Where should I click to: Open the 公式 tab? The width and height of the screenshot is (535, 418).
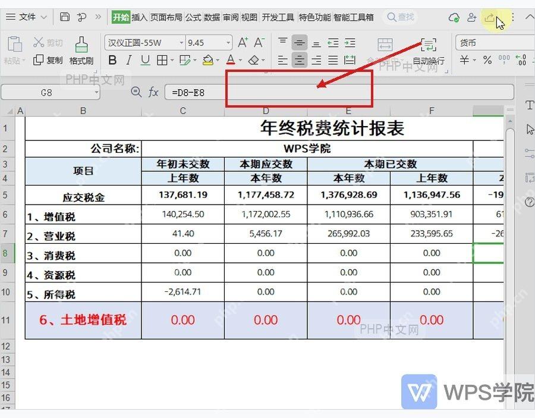(x=193, y=17)
